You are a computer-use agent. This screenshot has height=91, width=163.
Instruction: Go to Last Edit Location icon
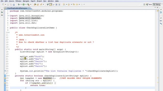pyautogui.click(x=74, y=5)
